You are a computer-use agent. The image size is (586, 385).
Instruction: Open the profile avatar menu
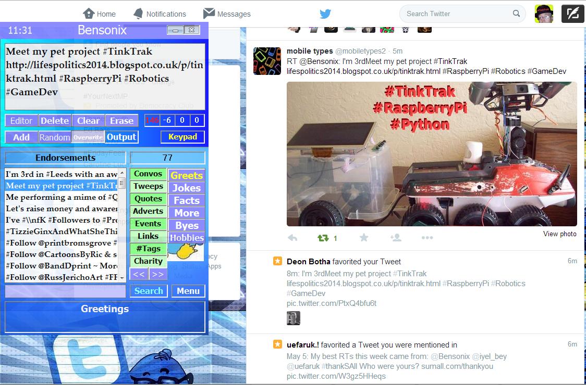point(544,14)
